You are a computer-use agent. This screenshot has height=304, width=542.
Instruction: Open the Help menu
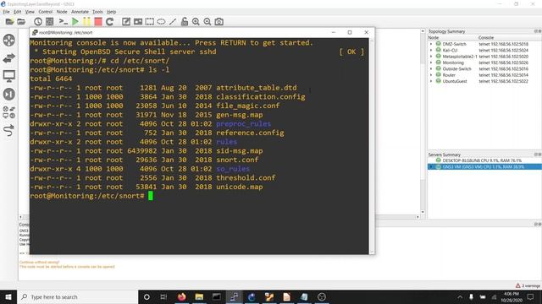111,12
